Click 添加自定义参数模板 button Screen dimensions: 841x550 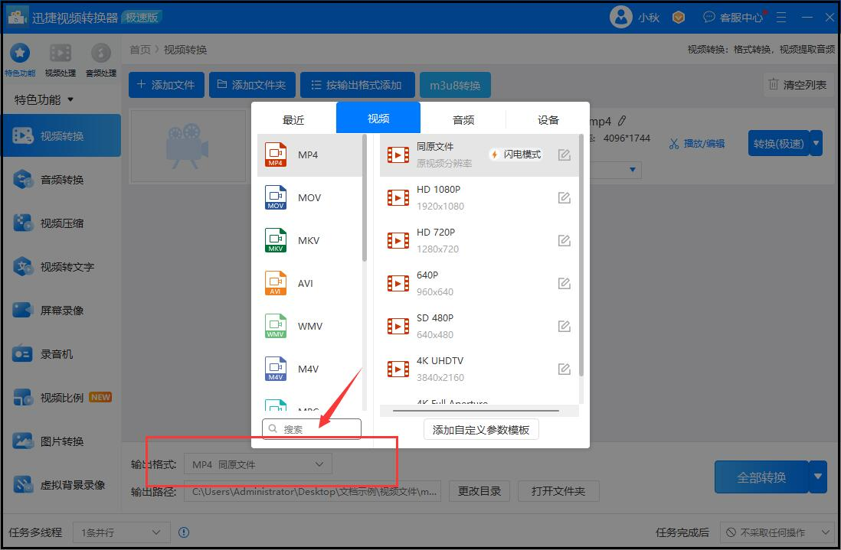point(481,429)
